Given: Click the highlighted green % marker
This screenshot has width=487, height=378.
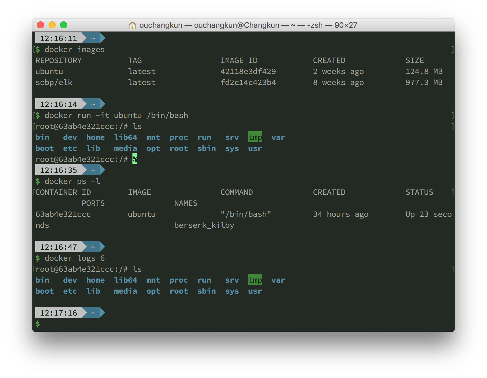Looking at the screenshot, I should point(135,159).
